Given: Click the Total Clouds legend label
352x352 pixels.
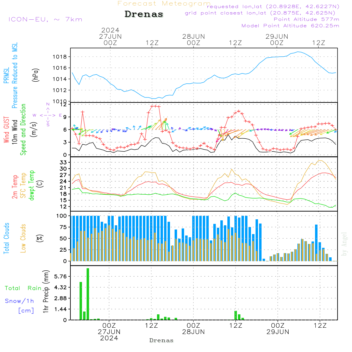Looking at the screenshot, I should click(7, 238).
